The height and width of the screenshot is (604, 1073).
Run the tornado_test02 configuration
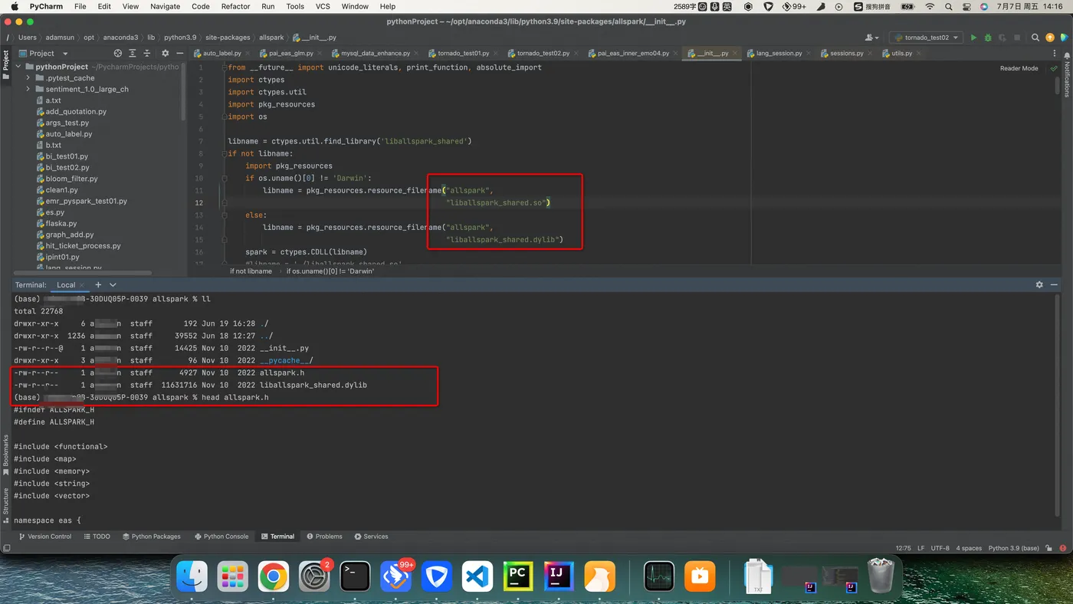(x=973, y=38)
